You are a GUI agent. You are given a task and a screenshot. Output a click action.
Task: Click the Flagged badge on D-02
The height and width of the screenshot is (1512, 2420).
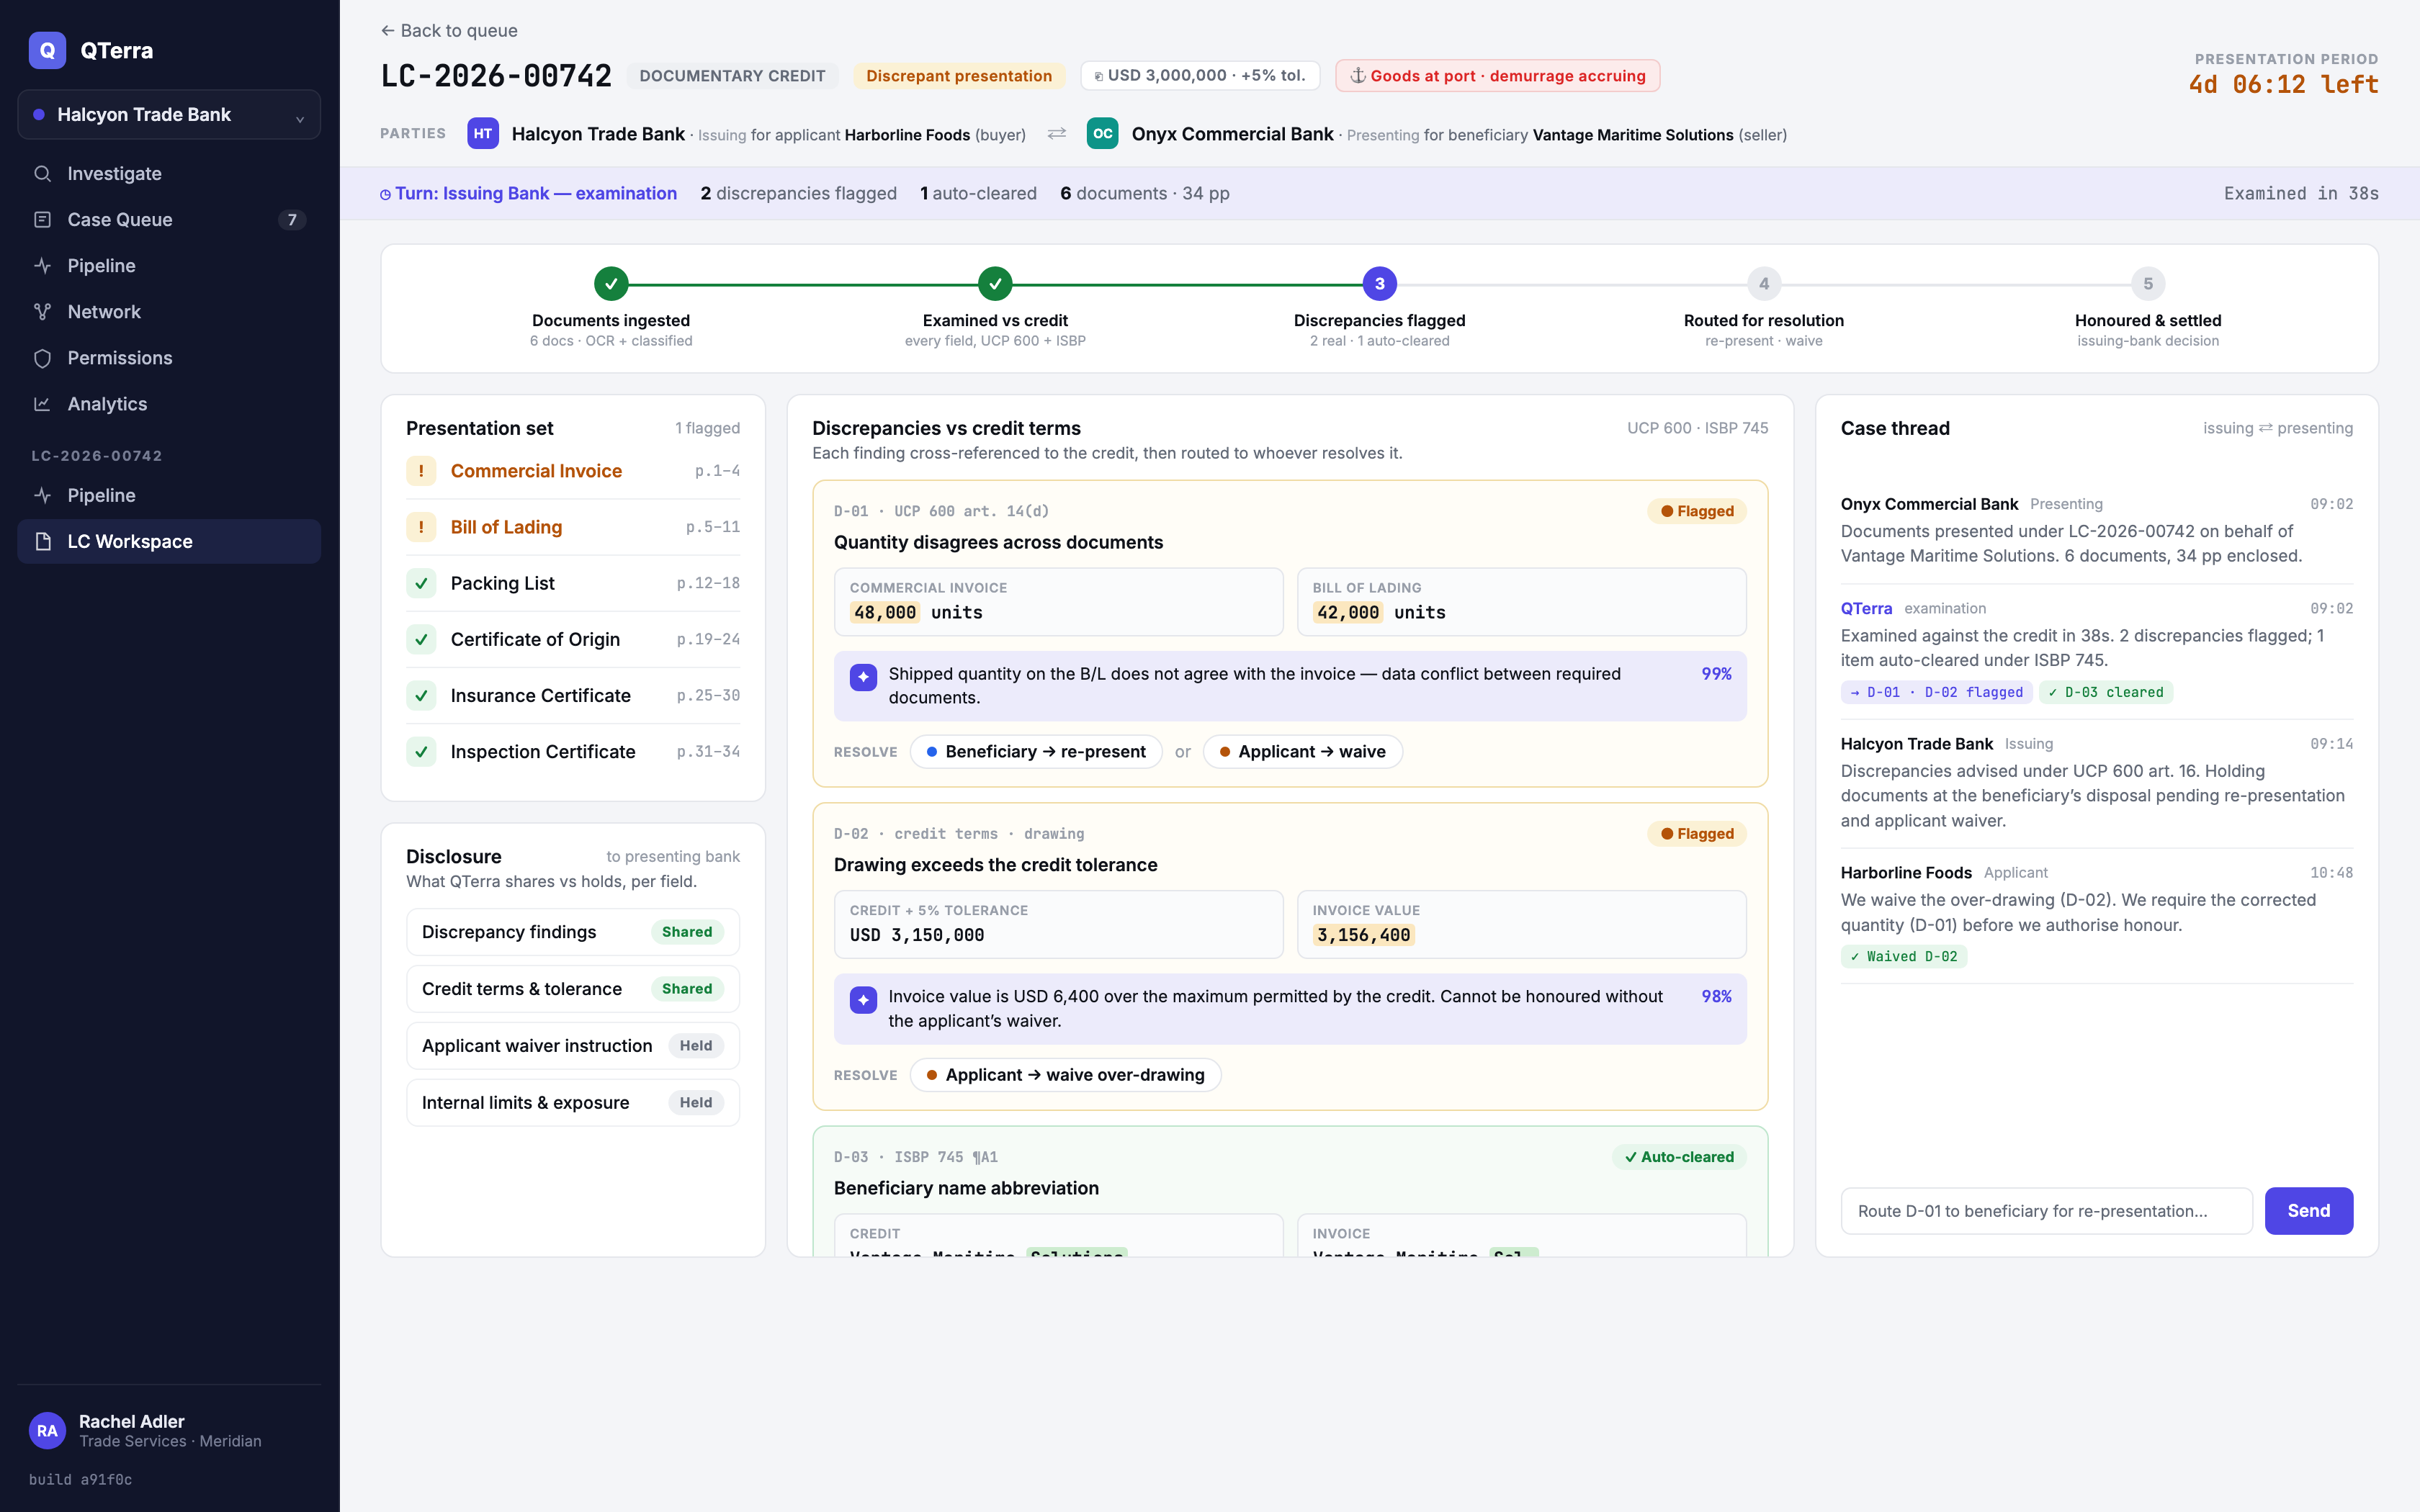click(1697, 834)
